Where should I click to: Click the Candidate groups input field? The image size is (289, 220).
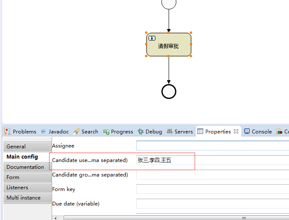(x=213, y=174)
